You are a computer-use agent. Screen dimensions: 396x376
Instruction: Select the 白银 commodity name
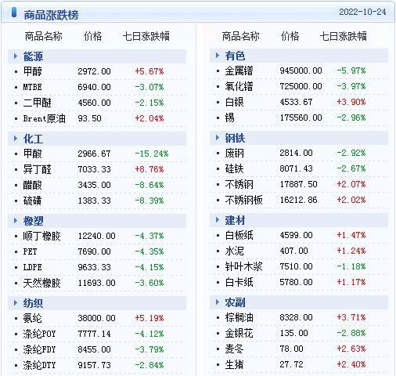(x=235, y=102)
